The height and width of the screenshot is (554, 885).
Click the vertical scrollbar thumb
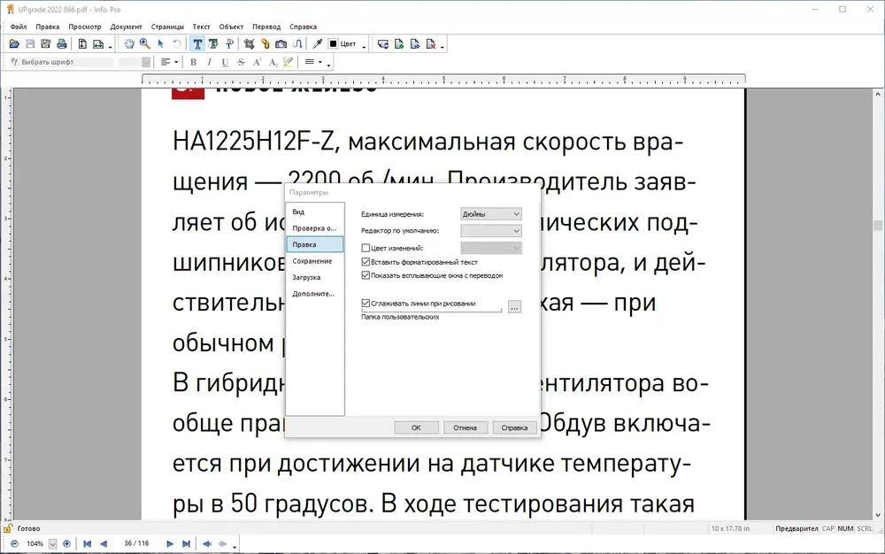coord(878,225)
